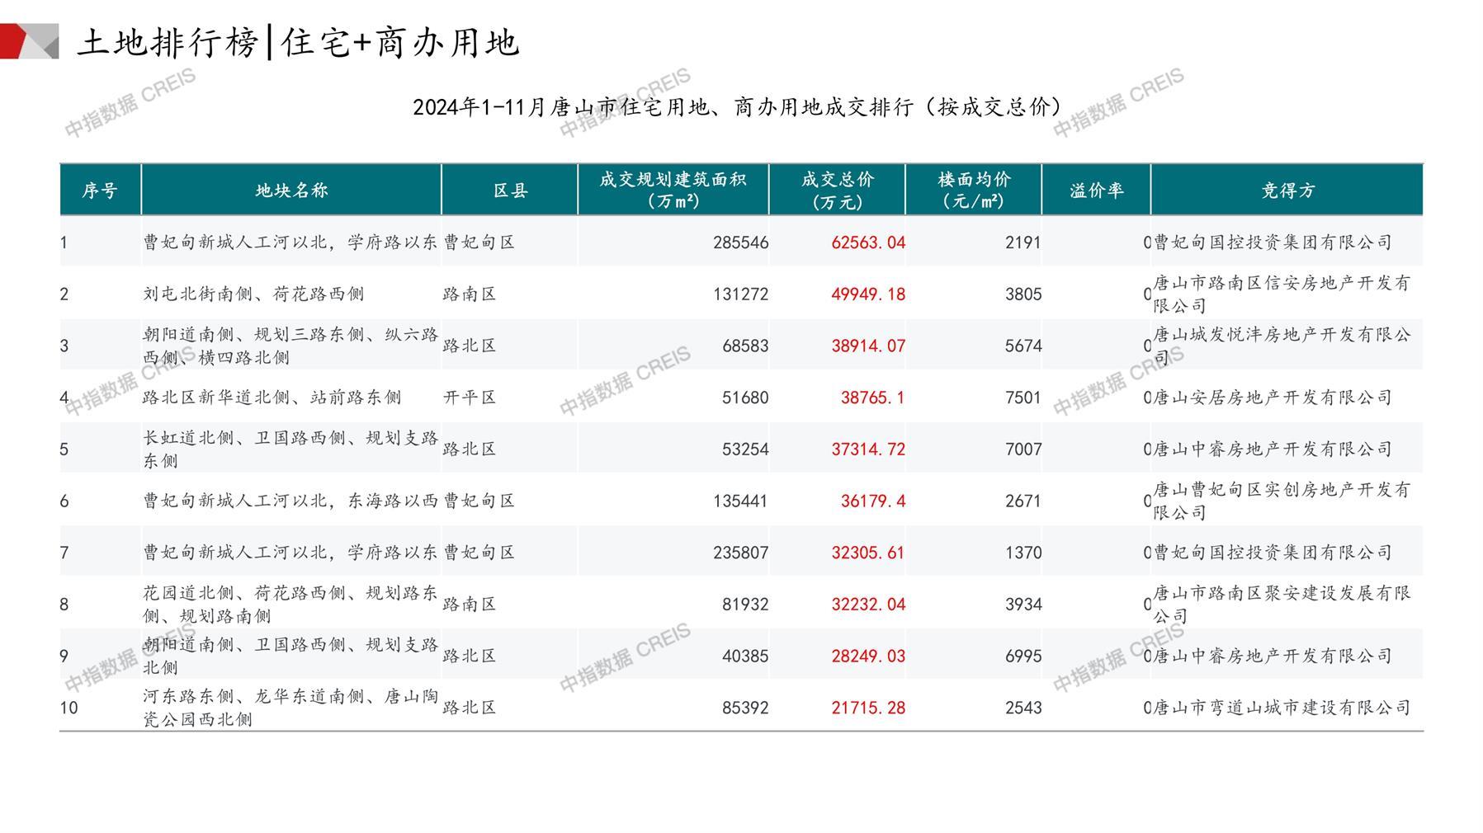
Task: Click the slide title 土地排行榜
Action: click(x=168, y=43)
